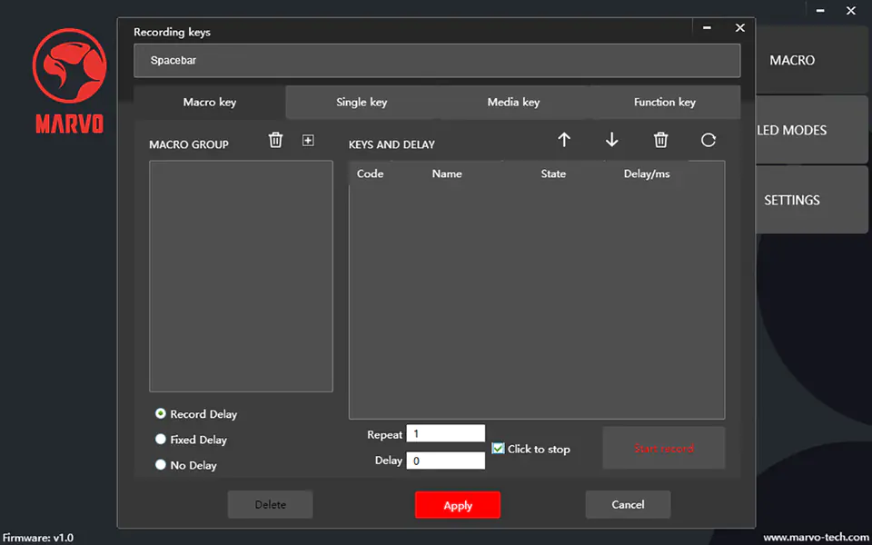Viewport: 872px width, 545px height.
Task: Delete key entry using Keys and Delay trash icon
Action: pos(661,140)
